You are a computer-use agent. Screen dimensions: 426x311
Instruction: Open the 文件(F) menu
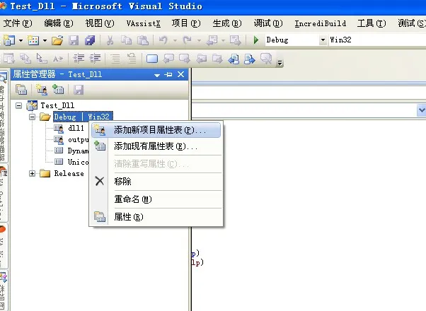click(x=18, y=23)
